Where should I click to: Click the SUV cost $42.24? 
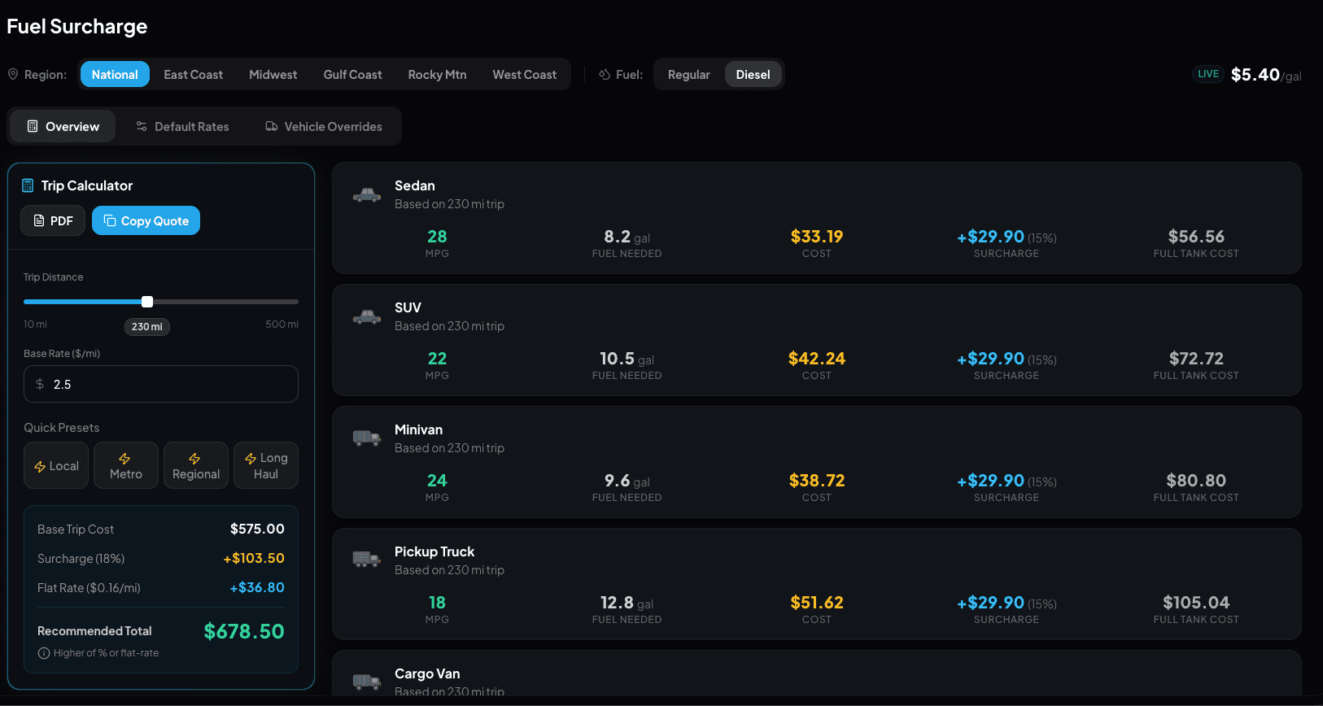tap(817, 359)
